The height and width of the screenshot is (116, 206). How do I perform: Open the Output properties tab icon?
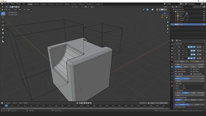pyautogui.click(x=172, y=51)
